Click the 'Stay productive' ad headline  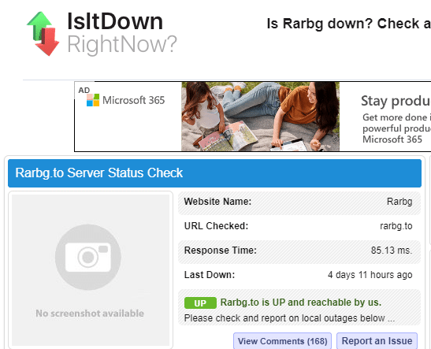point(396,101)
